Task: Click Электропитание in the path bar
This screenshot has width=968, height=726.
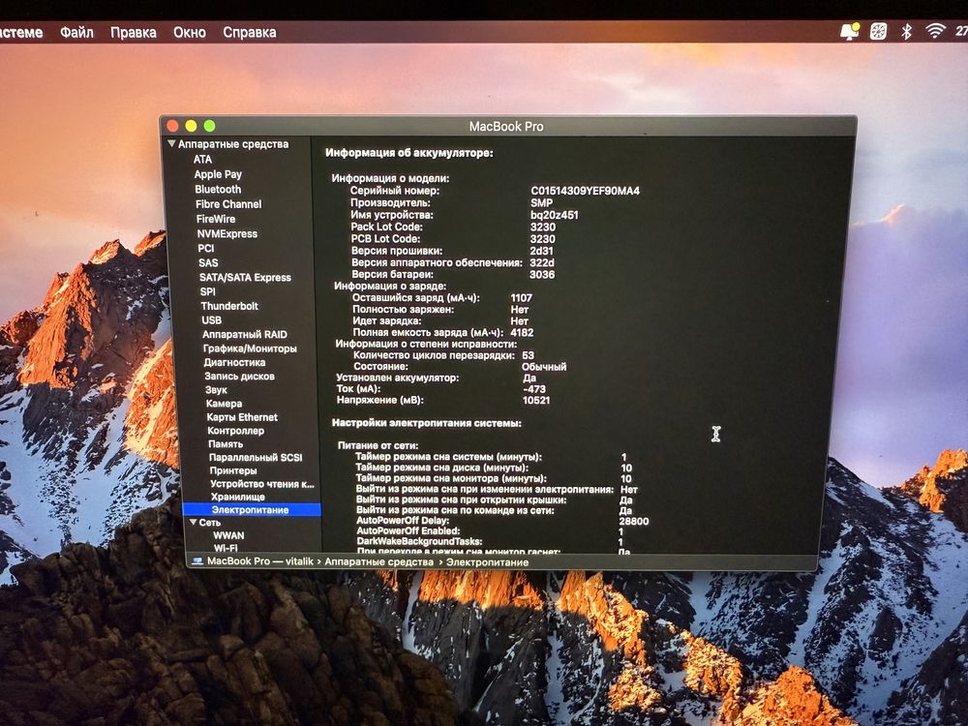Action: (487, 562)
